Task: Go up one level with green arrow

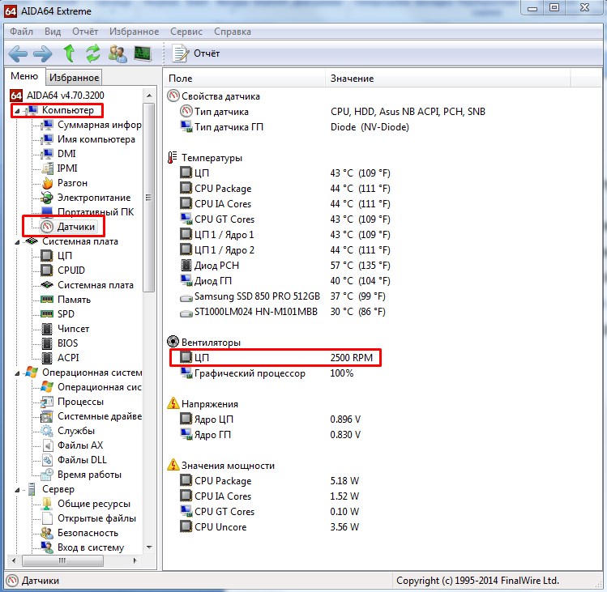Action: click(69, 53)
